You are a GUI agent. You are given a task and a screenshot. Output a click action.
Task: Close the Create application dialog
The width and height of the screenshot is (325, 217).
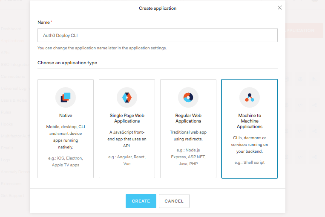(279, 8)
